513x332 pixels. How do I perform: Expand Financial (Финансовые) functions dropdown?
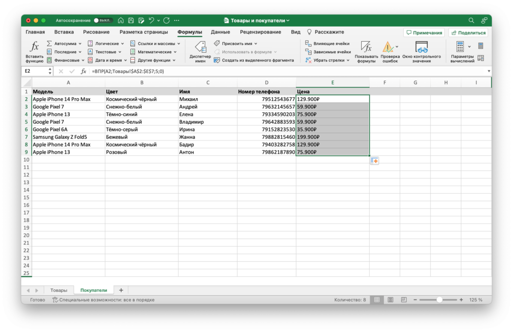[83, 60]
